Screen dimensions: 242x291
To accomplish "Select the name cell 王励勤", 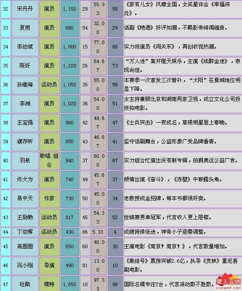I will [25, 217].
